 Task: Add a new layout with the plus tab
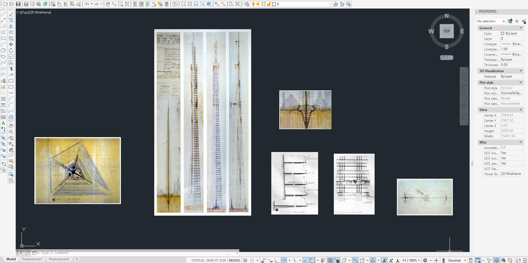(77, 259)
